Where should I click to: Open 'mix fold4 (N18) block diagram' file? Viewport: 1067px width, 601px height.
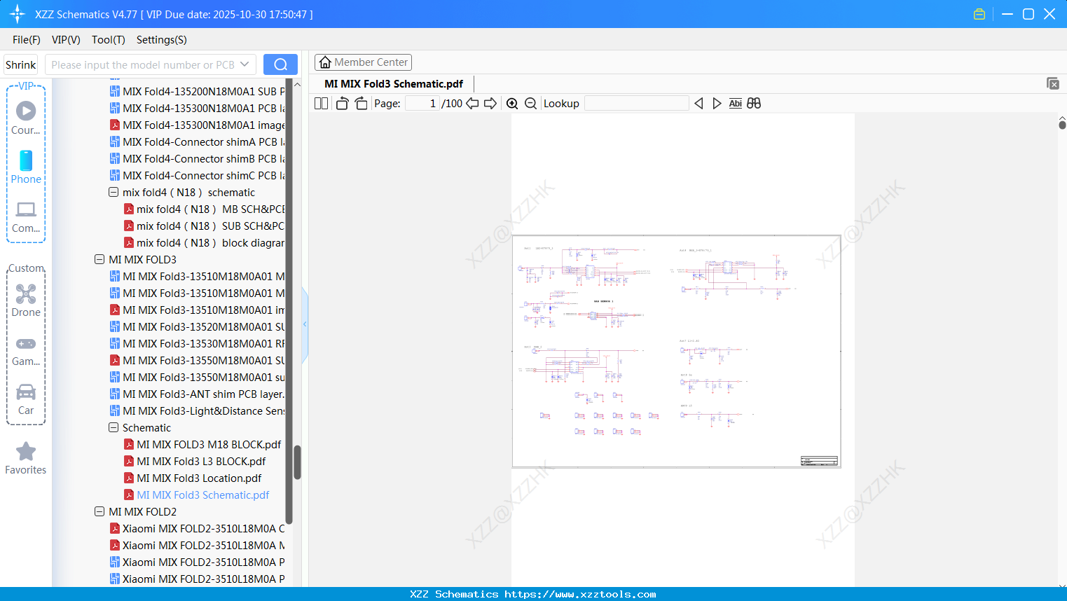(210, 242)
